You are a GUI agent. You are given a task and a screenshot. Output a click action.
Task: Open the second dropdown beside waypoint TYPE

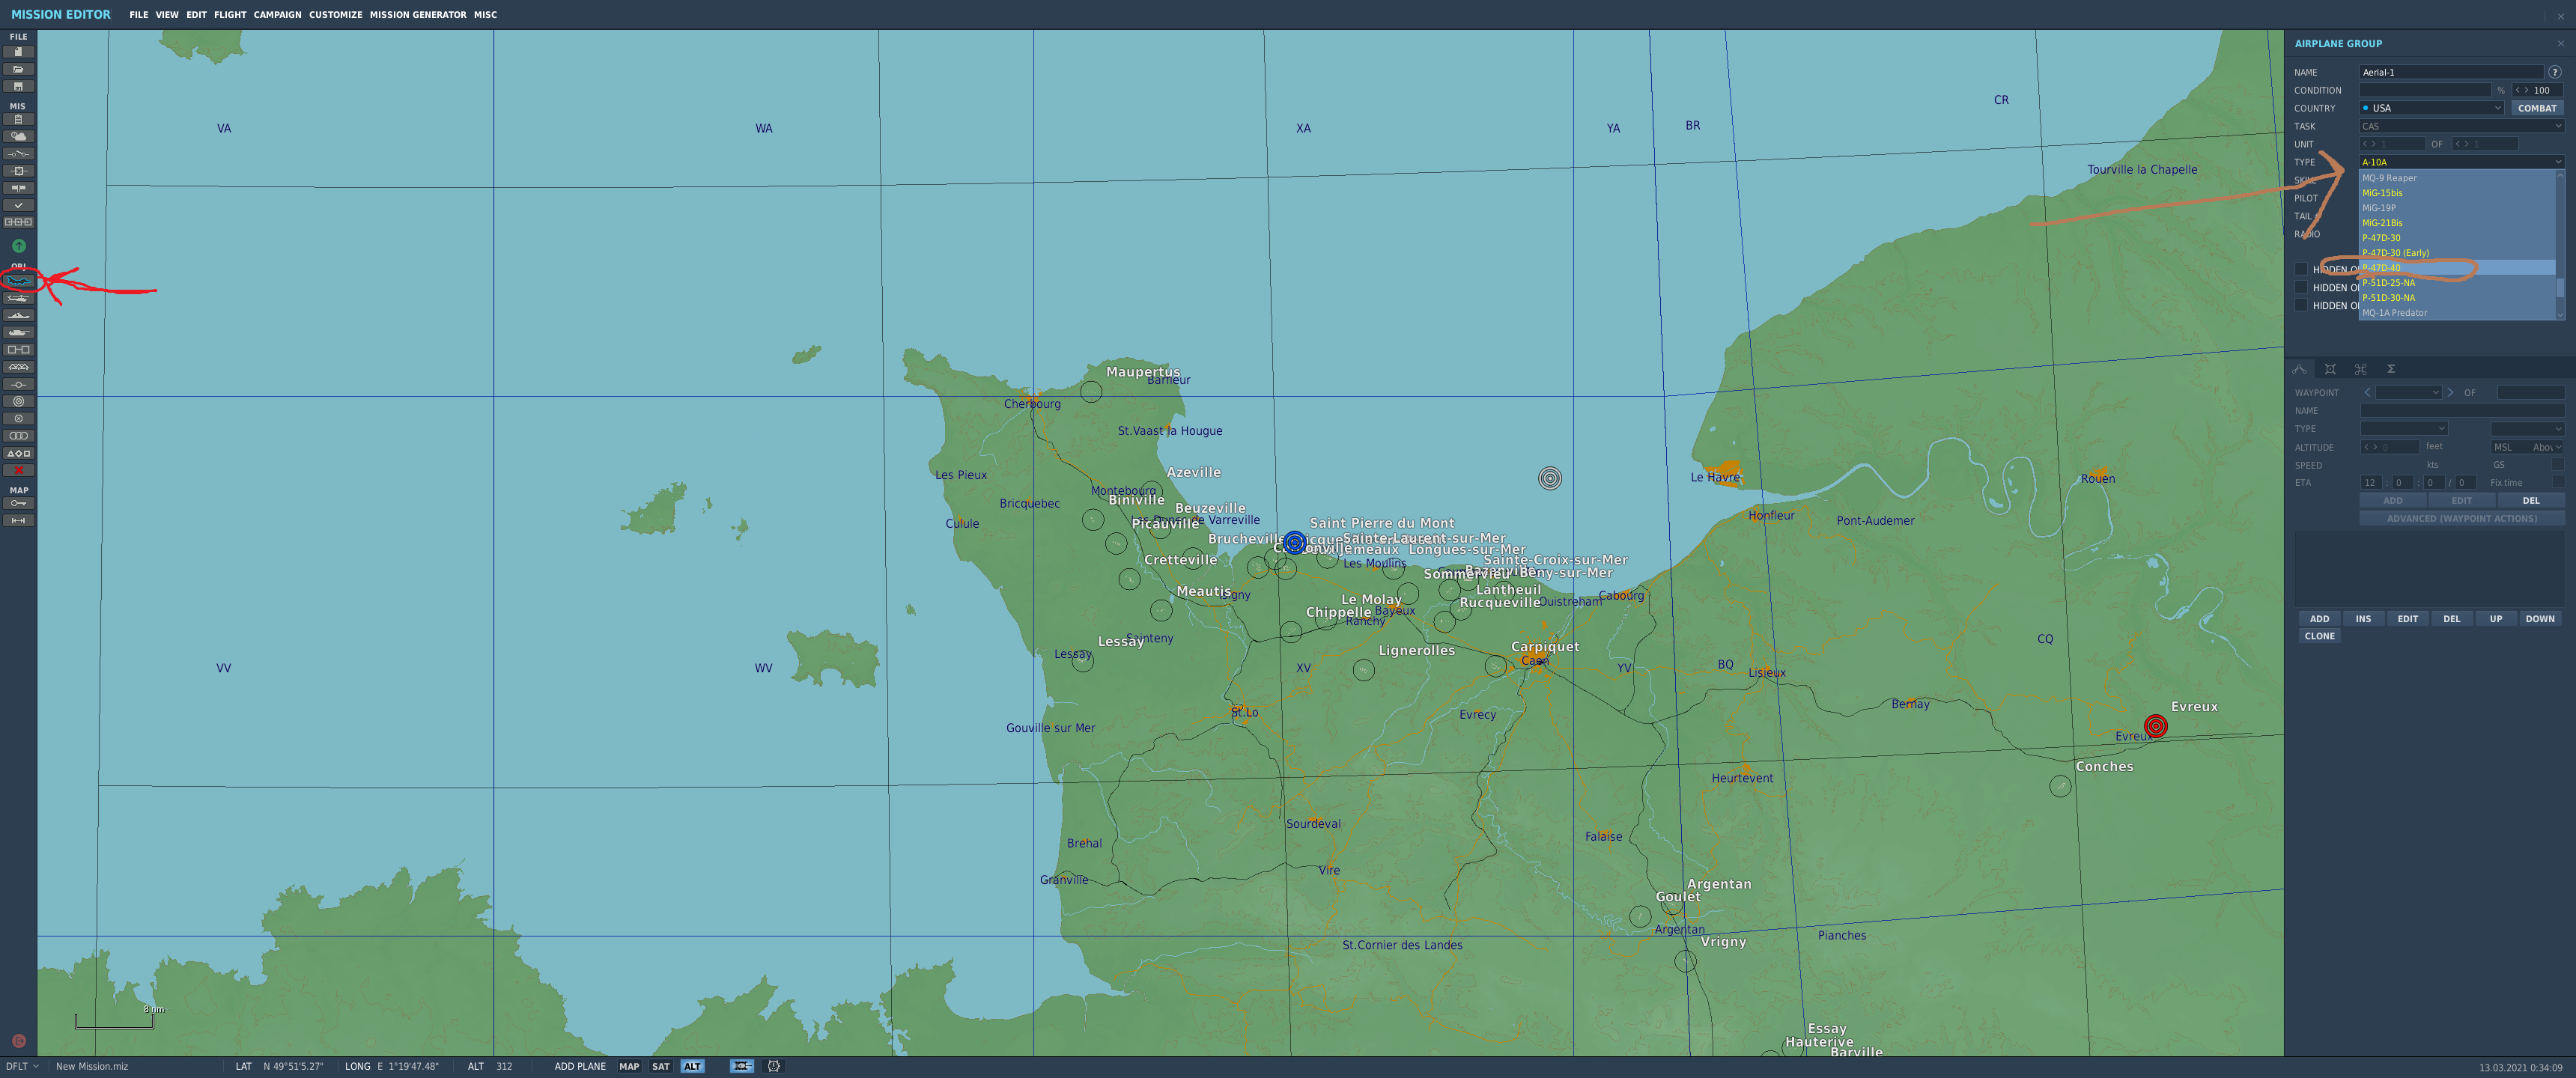click(2527, 428)
